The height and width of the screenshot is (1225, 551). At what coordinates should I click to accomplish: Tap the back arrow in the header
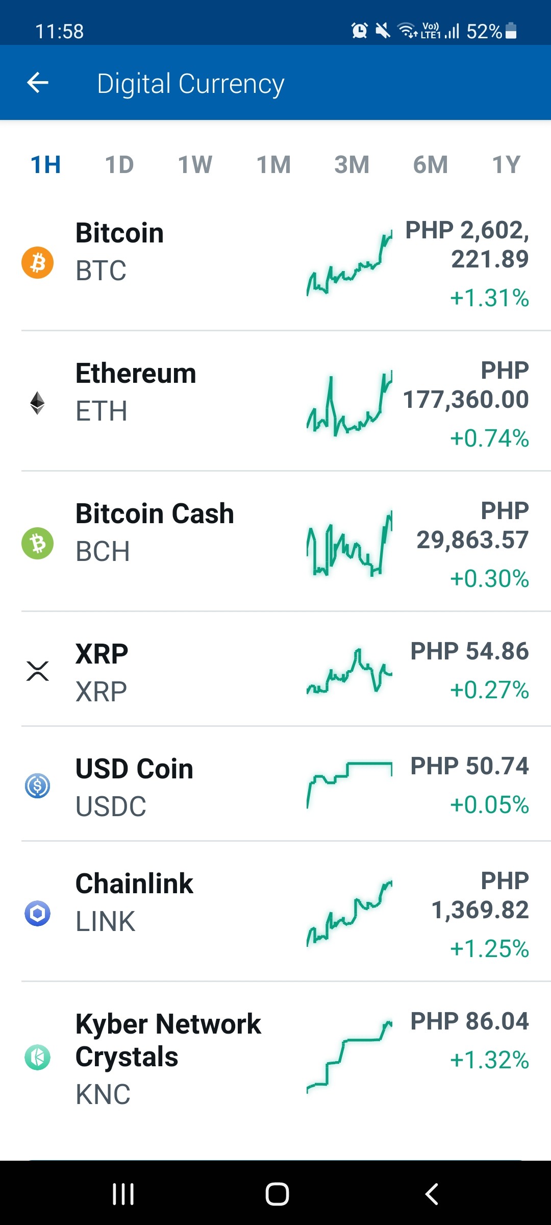38,83
